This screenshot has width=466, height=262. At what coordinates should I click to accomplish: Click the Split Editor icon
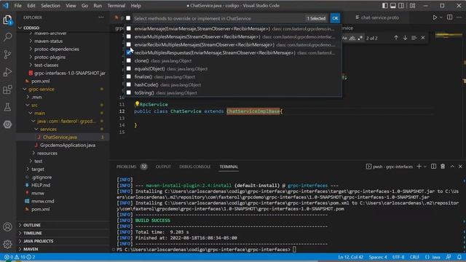point(450,17)
